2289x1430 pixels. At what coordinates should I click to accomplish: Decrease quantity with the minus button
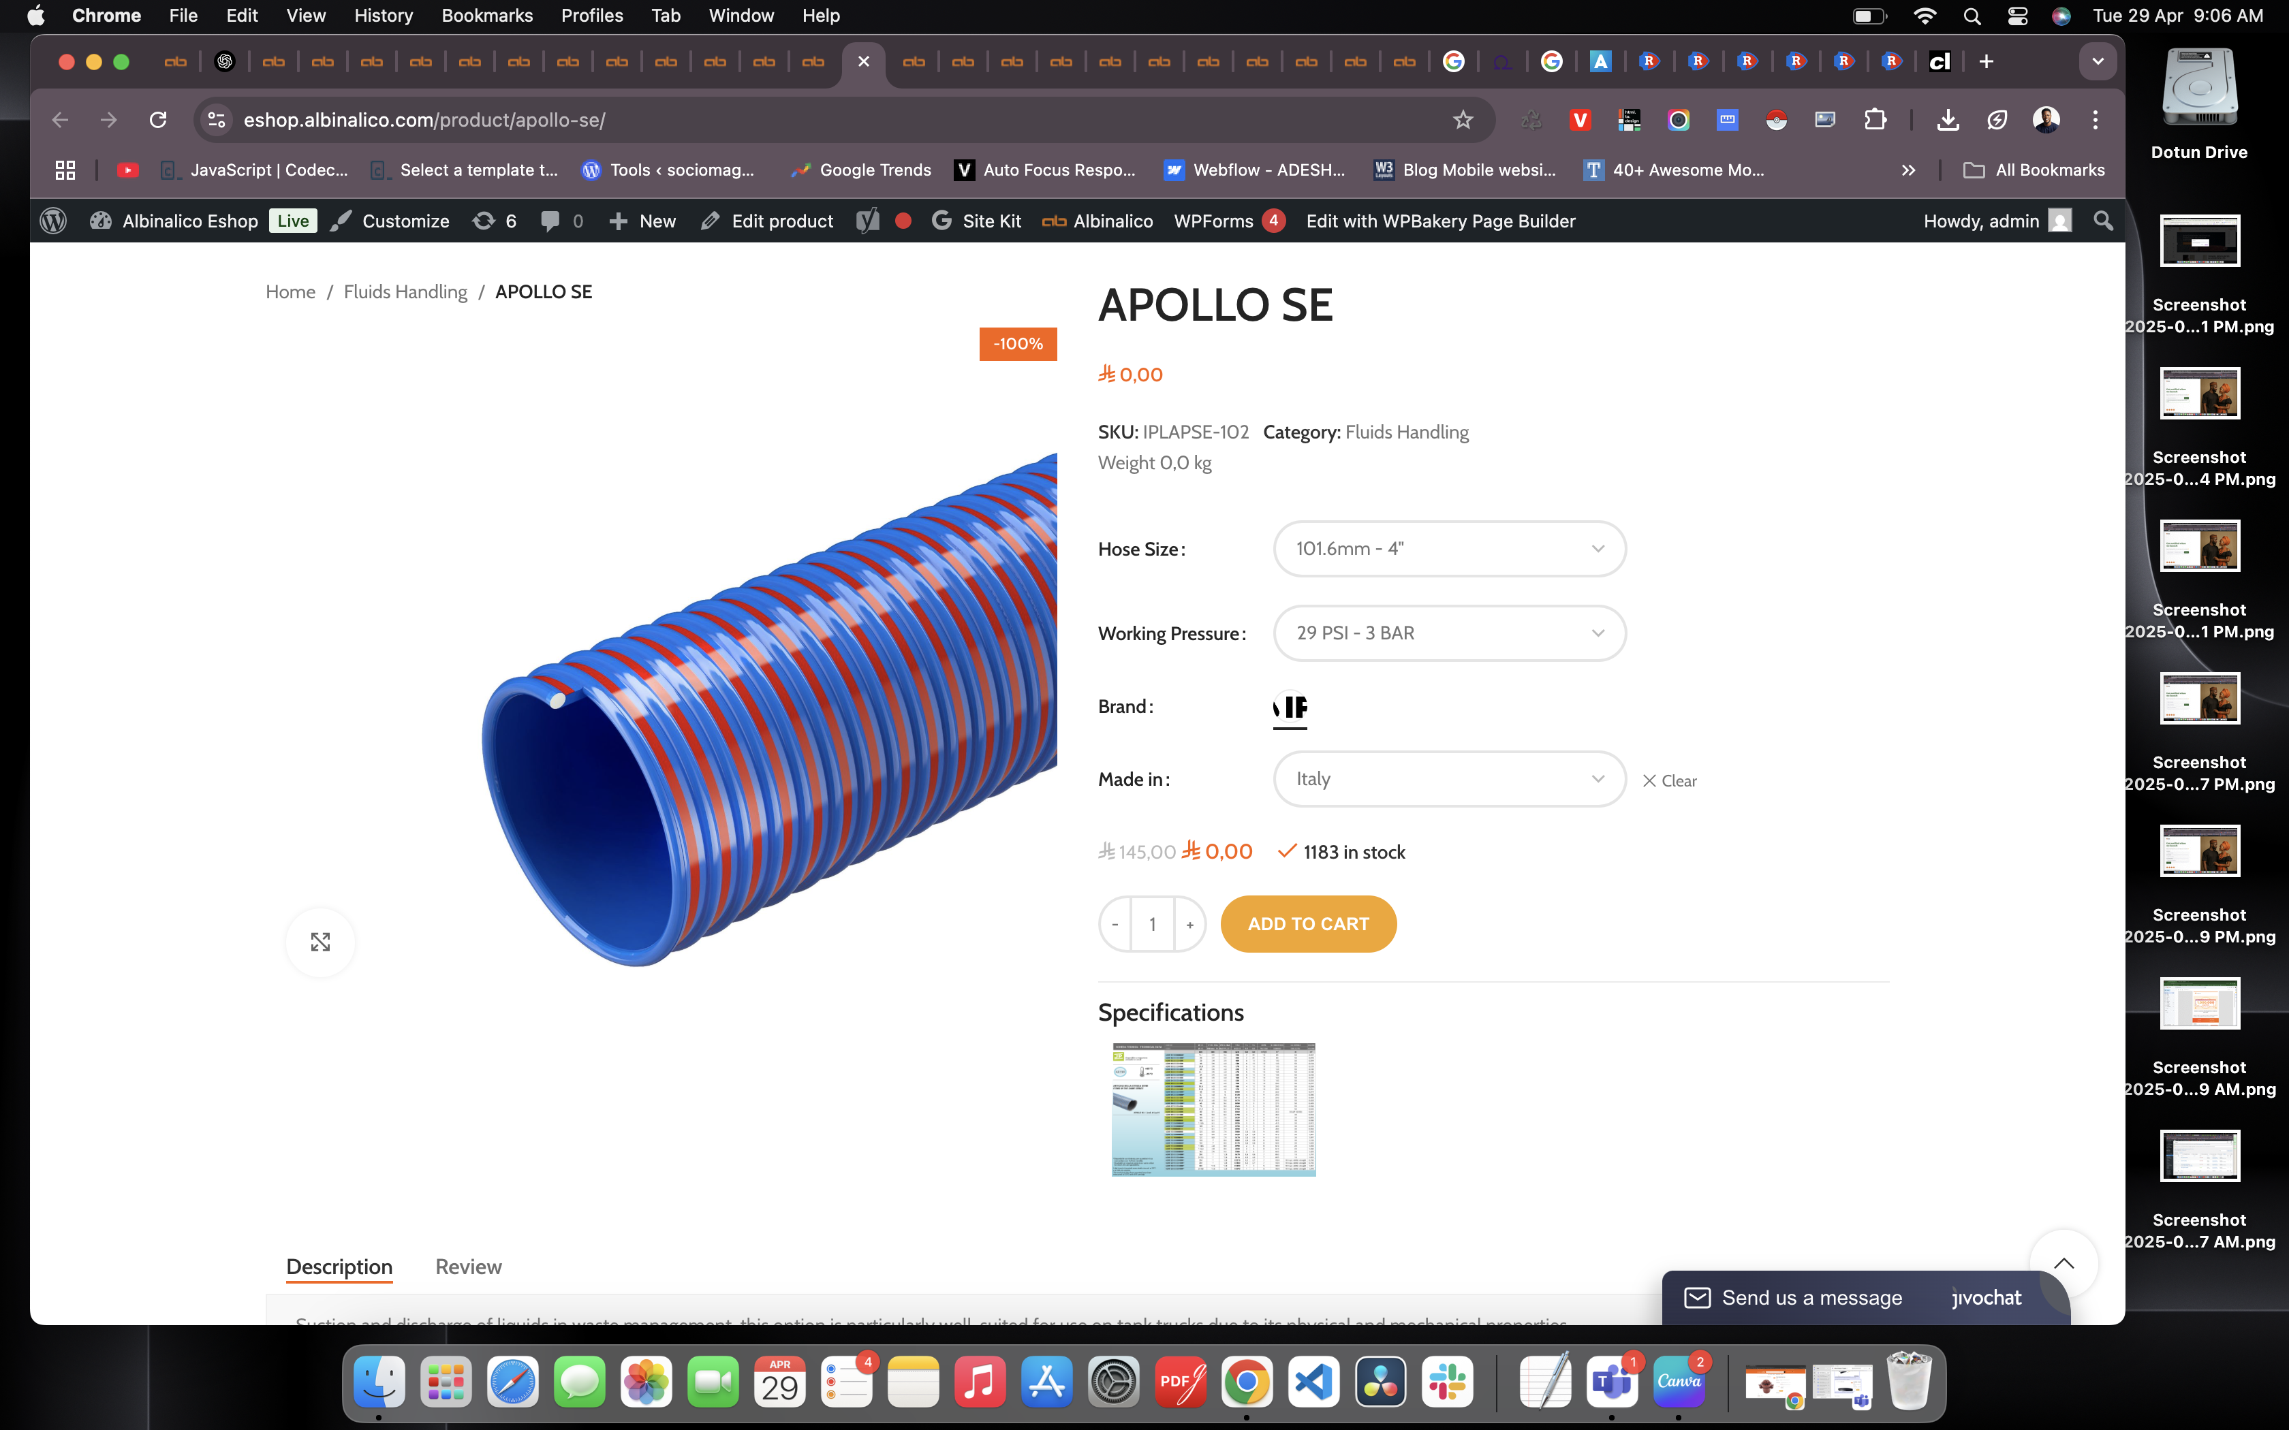pyautogui.click(x=1115, y=924)
